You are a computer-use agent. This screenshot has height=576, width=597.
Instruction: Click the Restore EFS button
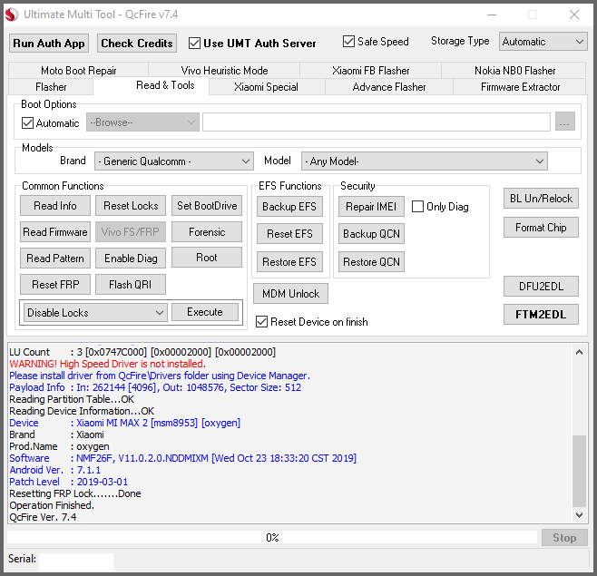coord(289,262)
